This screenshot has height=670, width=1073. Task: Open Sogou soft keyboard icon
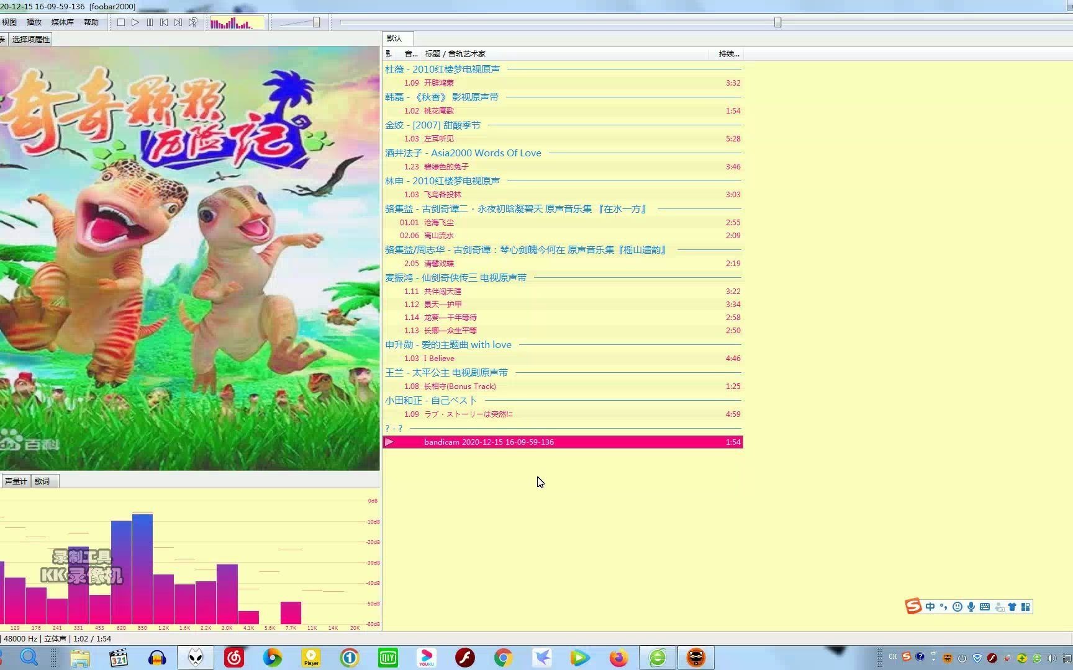coord(985,607)
